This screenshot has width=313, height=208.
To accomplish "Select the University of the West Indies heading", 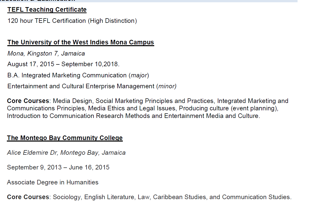I will pos(81,42).
